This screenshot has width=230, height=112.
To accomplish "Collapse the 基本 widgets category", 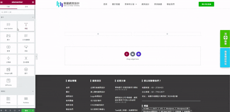I will click(x=33, y=17).
